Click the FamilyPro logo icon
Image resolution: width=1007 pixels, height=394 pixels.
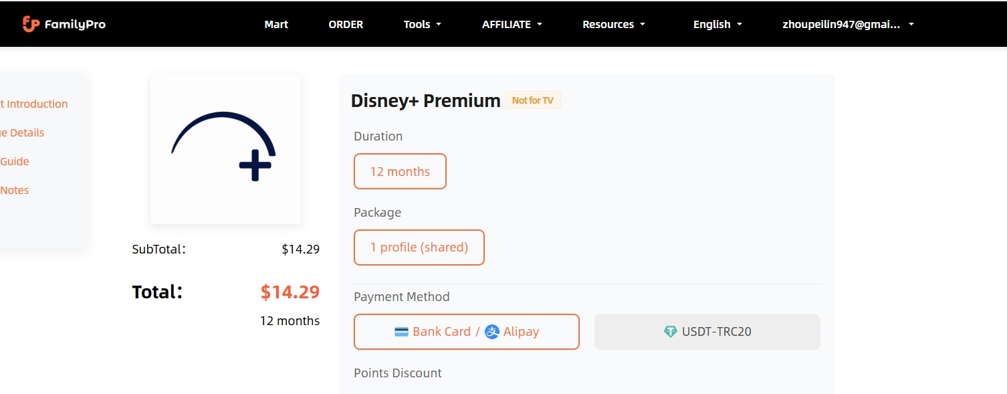pos(31,24)
